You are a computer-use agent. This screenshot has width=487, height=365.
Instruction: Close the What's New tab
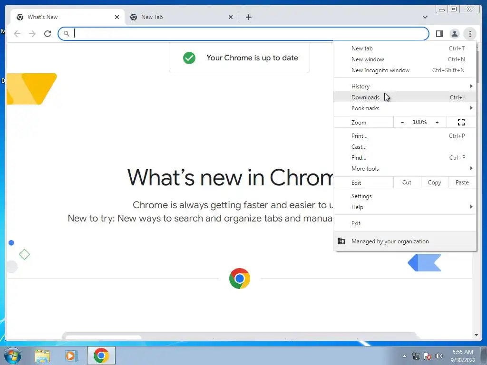click(117, 17)
